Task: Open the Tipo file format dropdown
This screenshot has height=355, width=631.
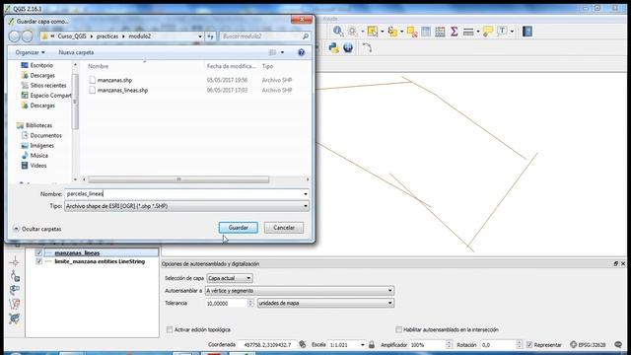Action: tap(186, 206)
